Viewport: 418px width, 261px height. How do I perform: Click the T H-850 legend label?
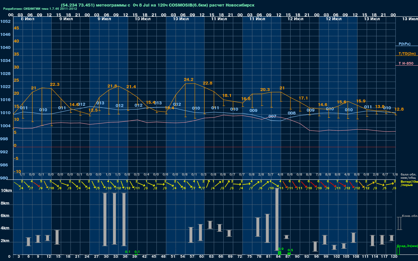point(406,63)
